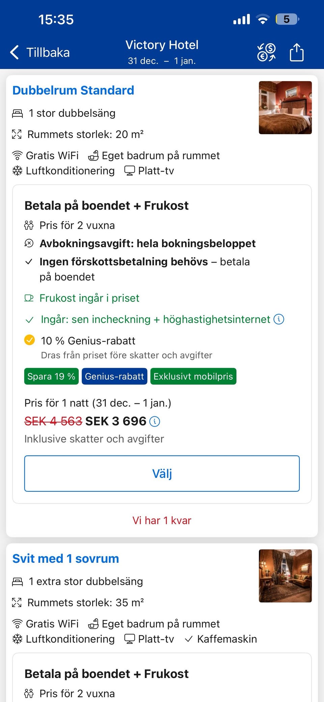Image resolution: width=324 pixels, height=702 pixels.
Task: Tap the flat-screen TV icon
Action: point(129,171)
